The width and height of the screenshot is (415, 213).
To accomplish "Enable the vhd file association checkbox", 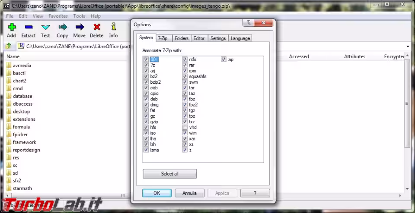I will point(185,128).
